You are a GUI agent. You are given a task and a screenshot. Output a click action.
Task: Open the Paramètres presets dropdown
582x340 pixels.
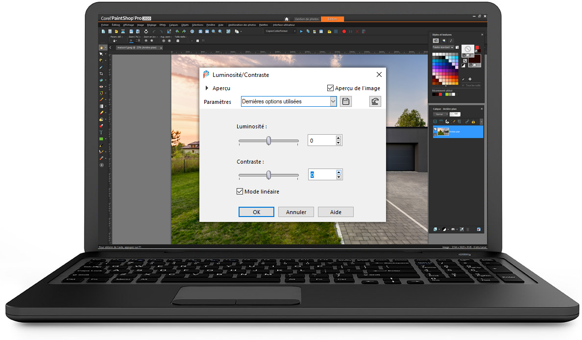[x=333, y=101]
